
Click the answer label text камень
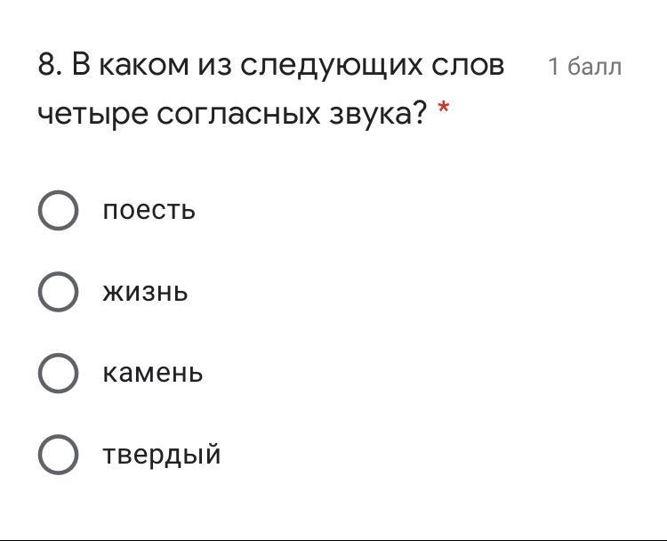coord(152,373)
